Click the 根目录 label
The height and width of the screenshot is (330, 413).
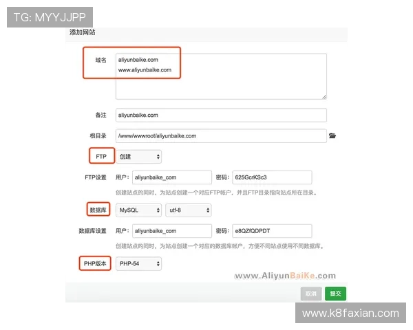click(98, 136)
